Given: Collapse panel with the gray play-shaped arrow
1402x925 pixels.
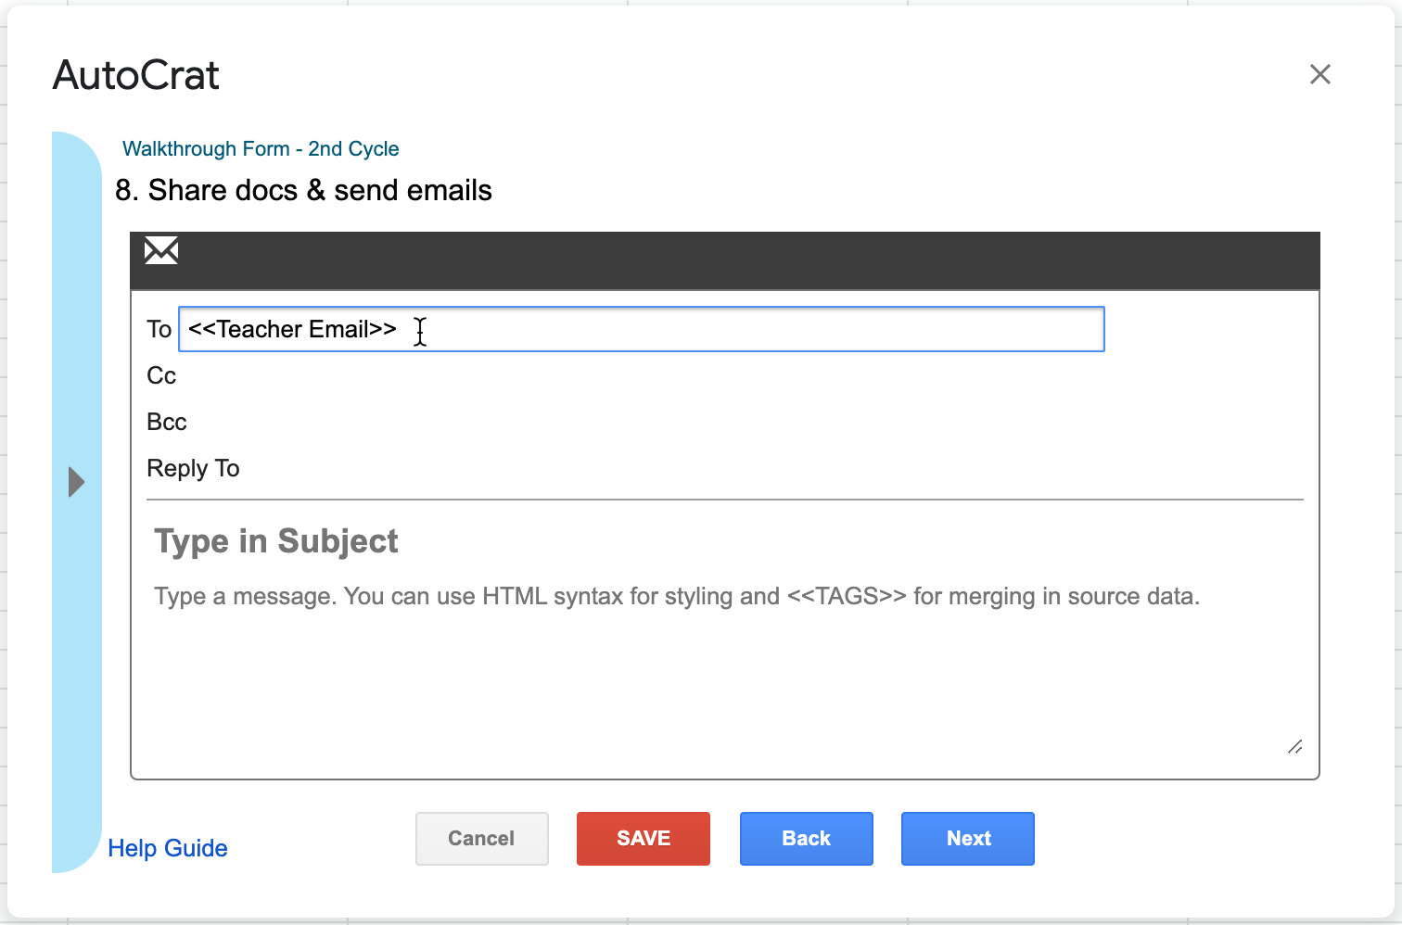Looking at the screenshot, I should 74,481.
